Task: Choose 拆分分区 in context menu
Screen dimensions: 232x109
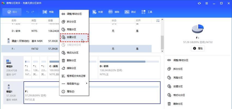Action: point(74,22)
